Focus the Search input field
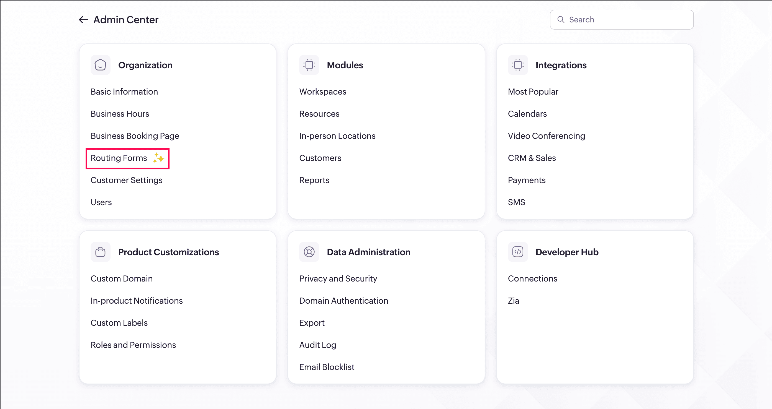This screenshot has height=409, width=772. point(622,20)
